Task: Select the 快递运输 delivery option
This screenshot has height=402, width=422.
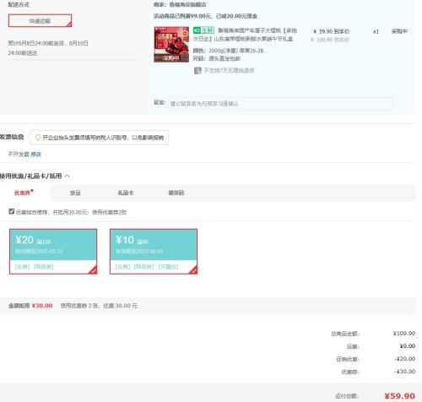Action: [40, 21]
